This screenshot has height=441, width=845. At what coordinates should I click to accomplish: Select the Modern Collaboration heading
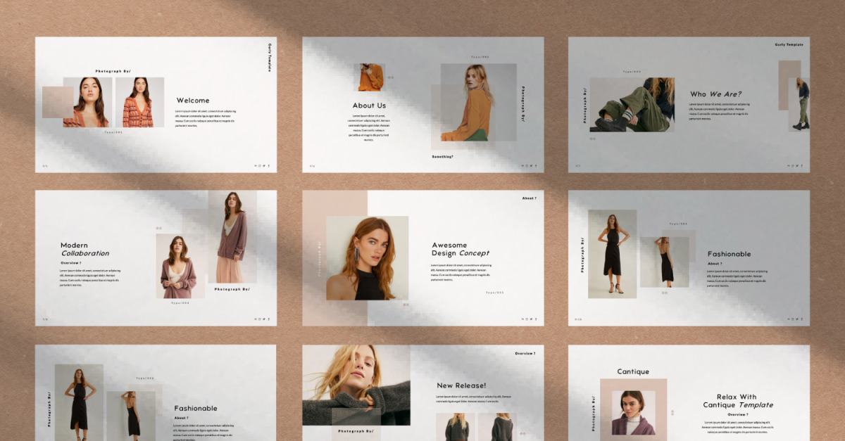[x=84, y=249]
